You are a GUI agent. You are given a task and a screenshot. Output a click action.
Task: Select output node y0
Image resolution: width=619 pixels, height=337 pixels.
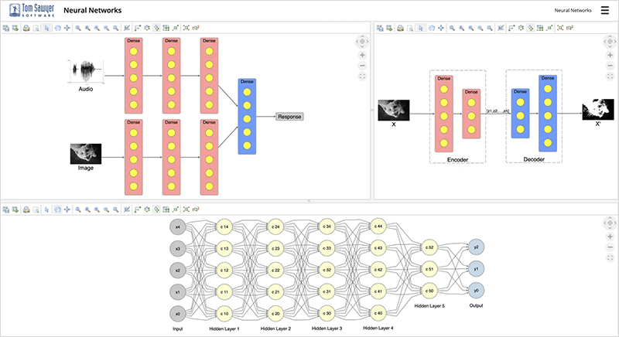(476, 291)
